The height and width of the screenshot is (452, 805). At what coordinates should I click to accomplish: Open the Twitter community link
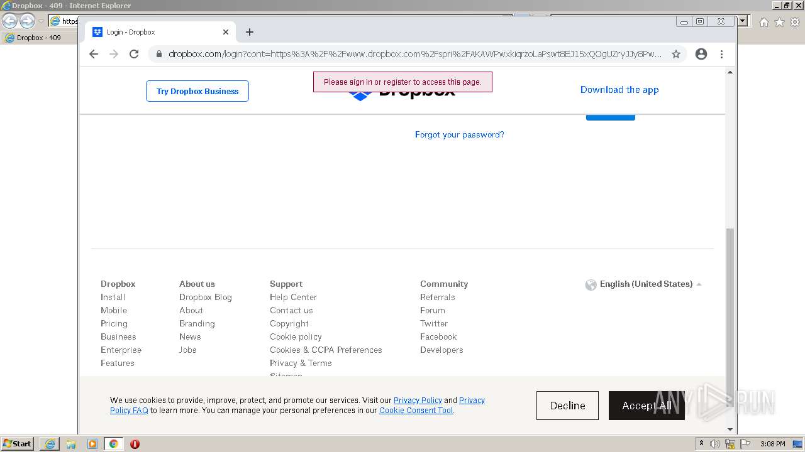click(434, 324)
